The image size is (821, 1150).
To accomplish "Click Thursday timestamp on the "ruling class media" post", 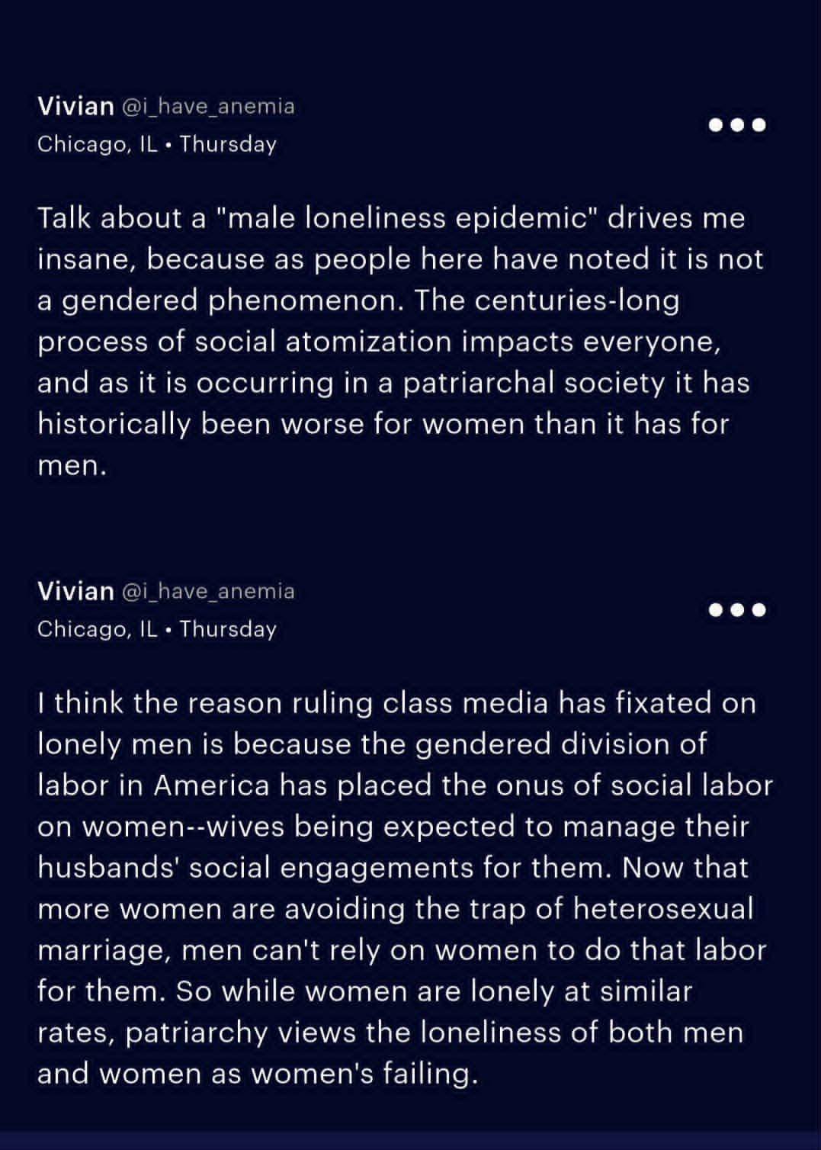I will click(228, 629).
